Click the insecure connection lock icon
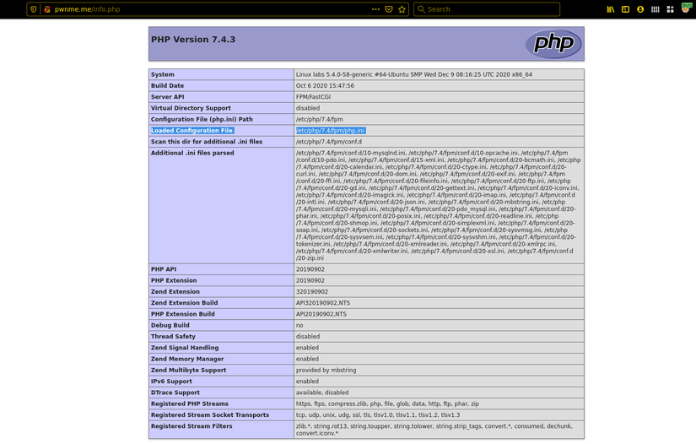696x444 pixels. point(47,9)
